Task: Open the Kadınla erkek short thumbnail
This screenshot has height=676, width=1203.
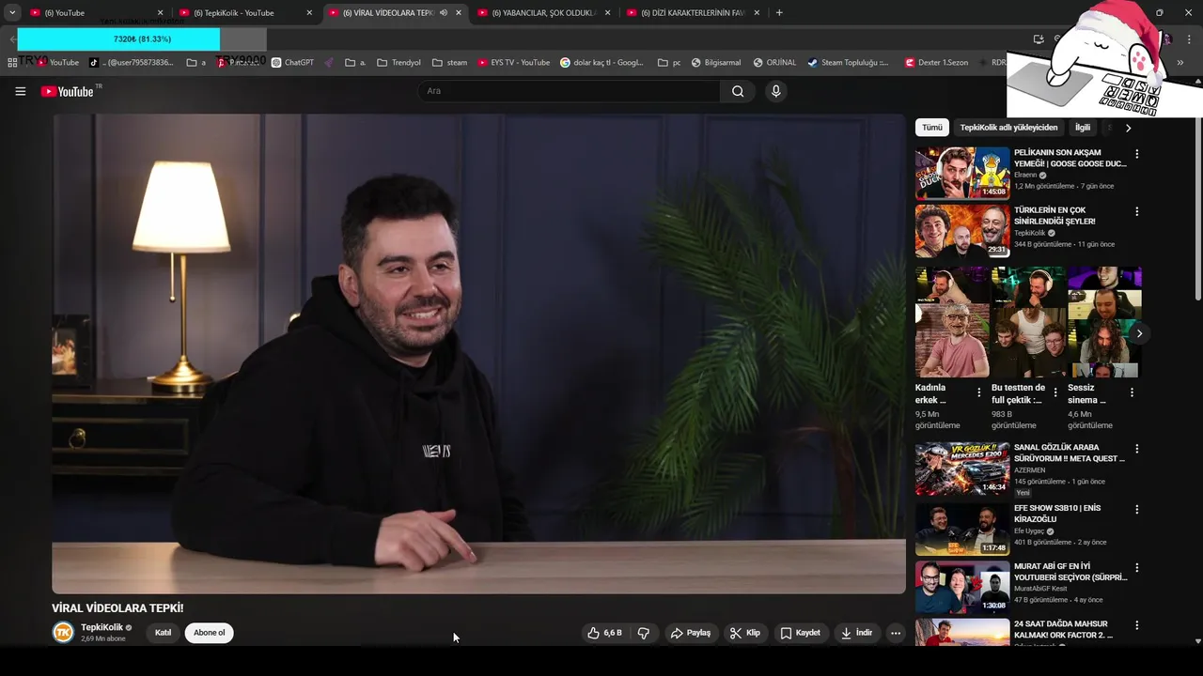Action: click(952, 322)
